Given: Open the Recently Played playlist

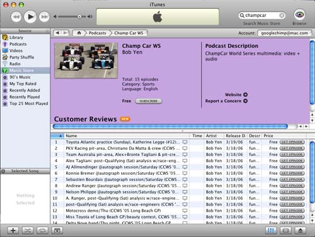Looking at the screenshot, I should pyautogui.click(x=25, y=97).
